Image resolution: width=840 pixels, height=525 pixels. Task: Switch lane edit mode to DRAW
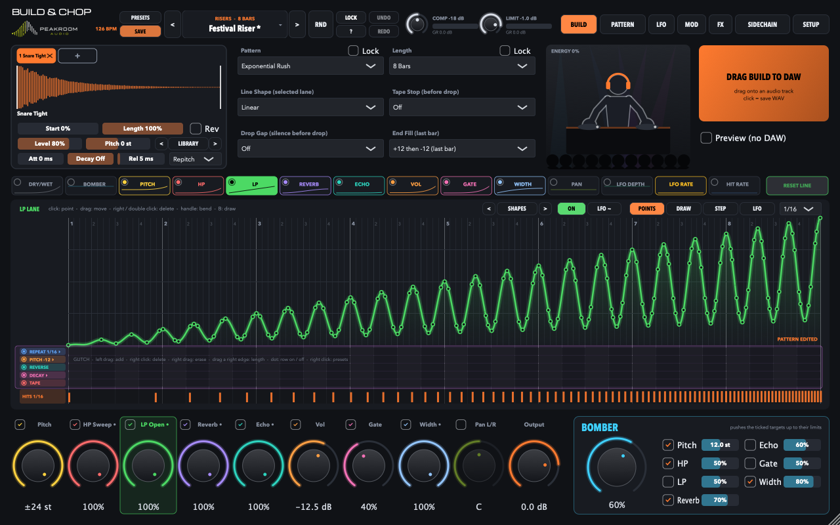(683, 209)
